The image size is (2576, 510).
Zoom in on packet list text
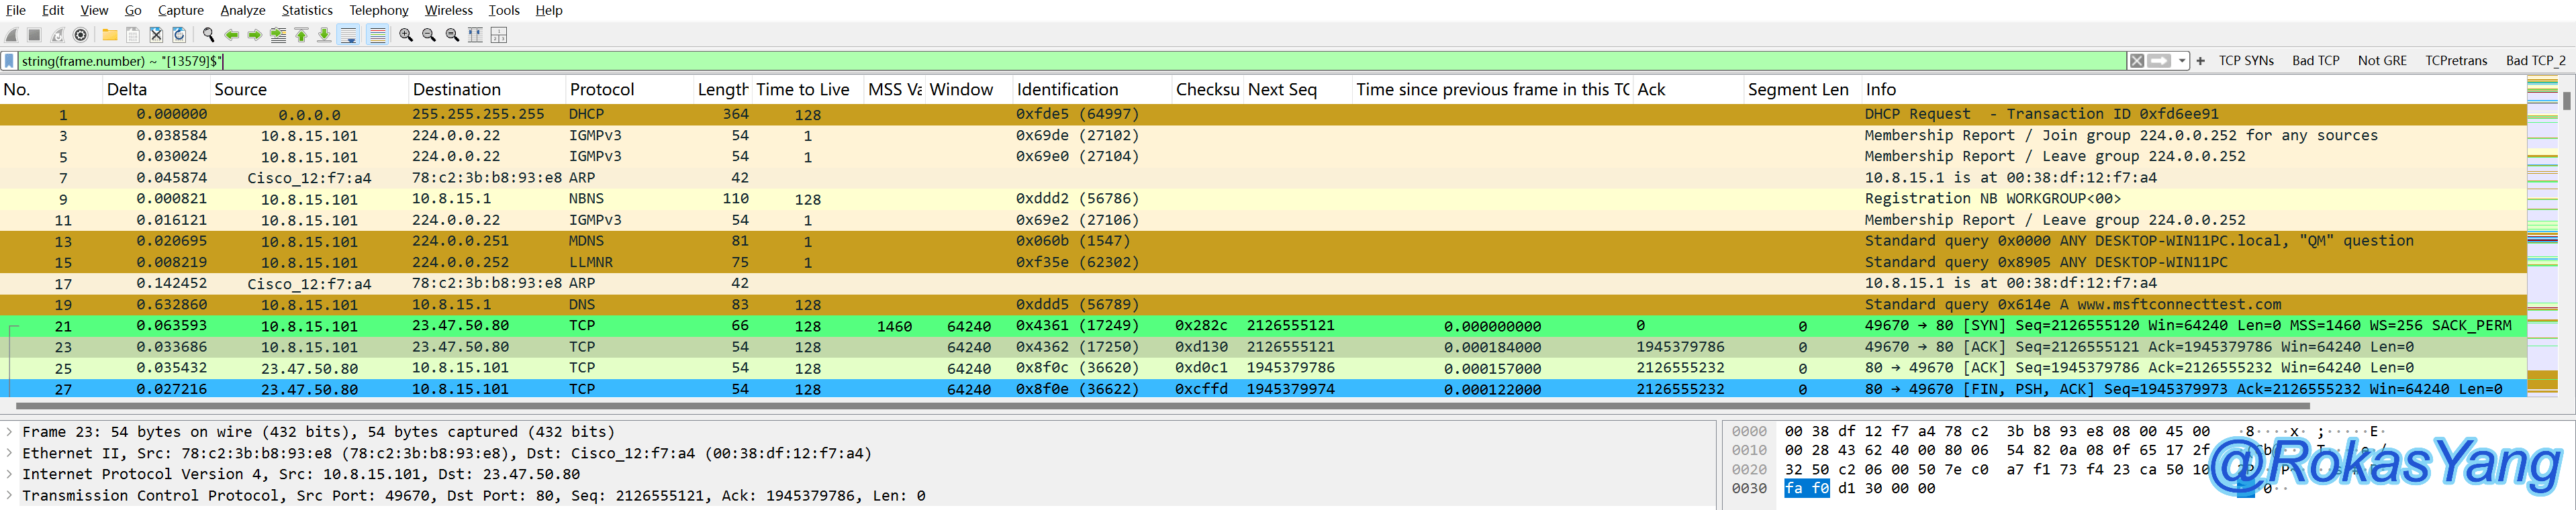coord(406,35)
